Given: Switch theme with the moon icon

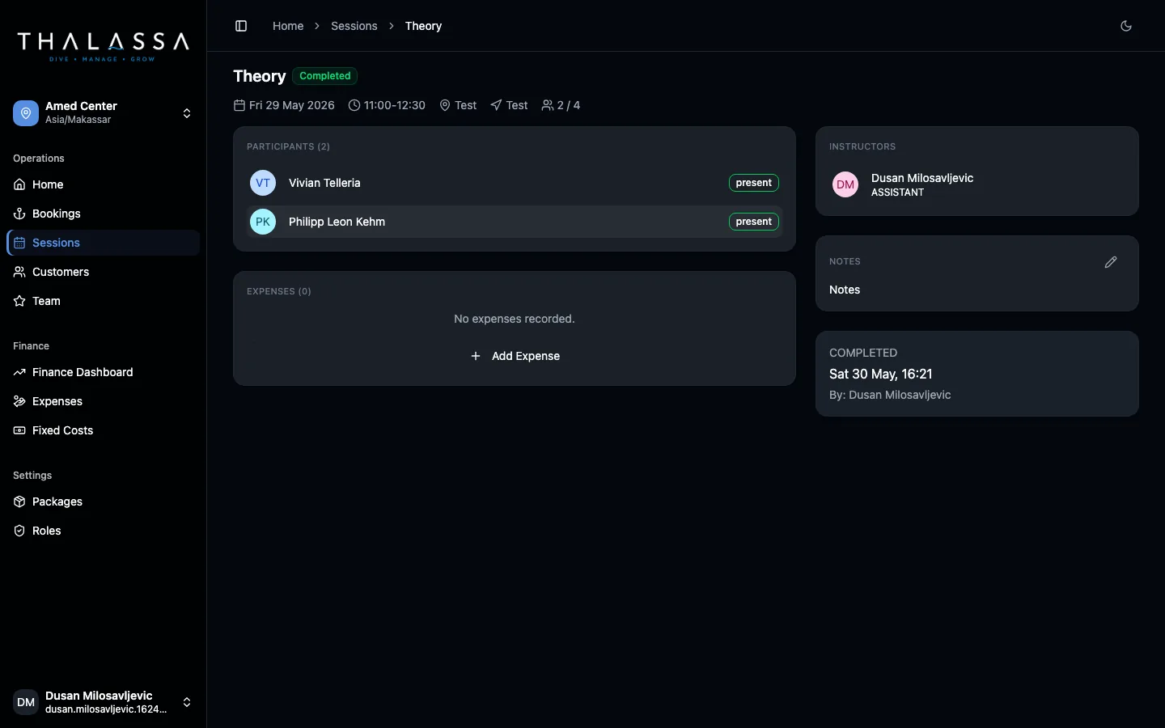Looking at the screenshot, I should click(1126, 26).
